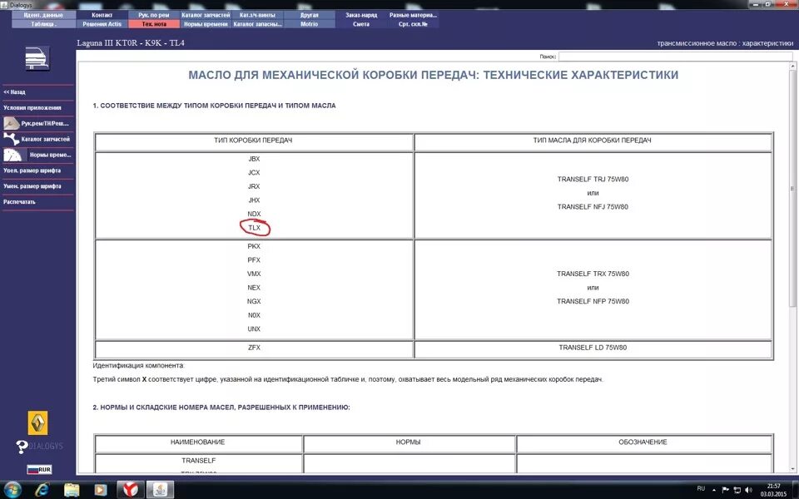Screen dimensions: 799x499
Task: Click the ZFX gearbox entry
Action: pos(254,348)
